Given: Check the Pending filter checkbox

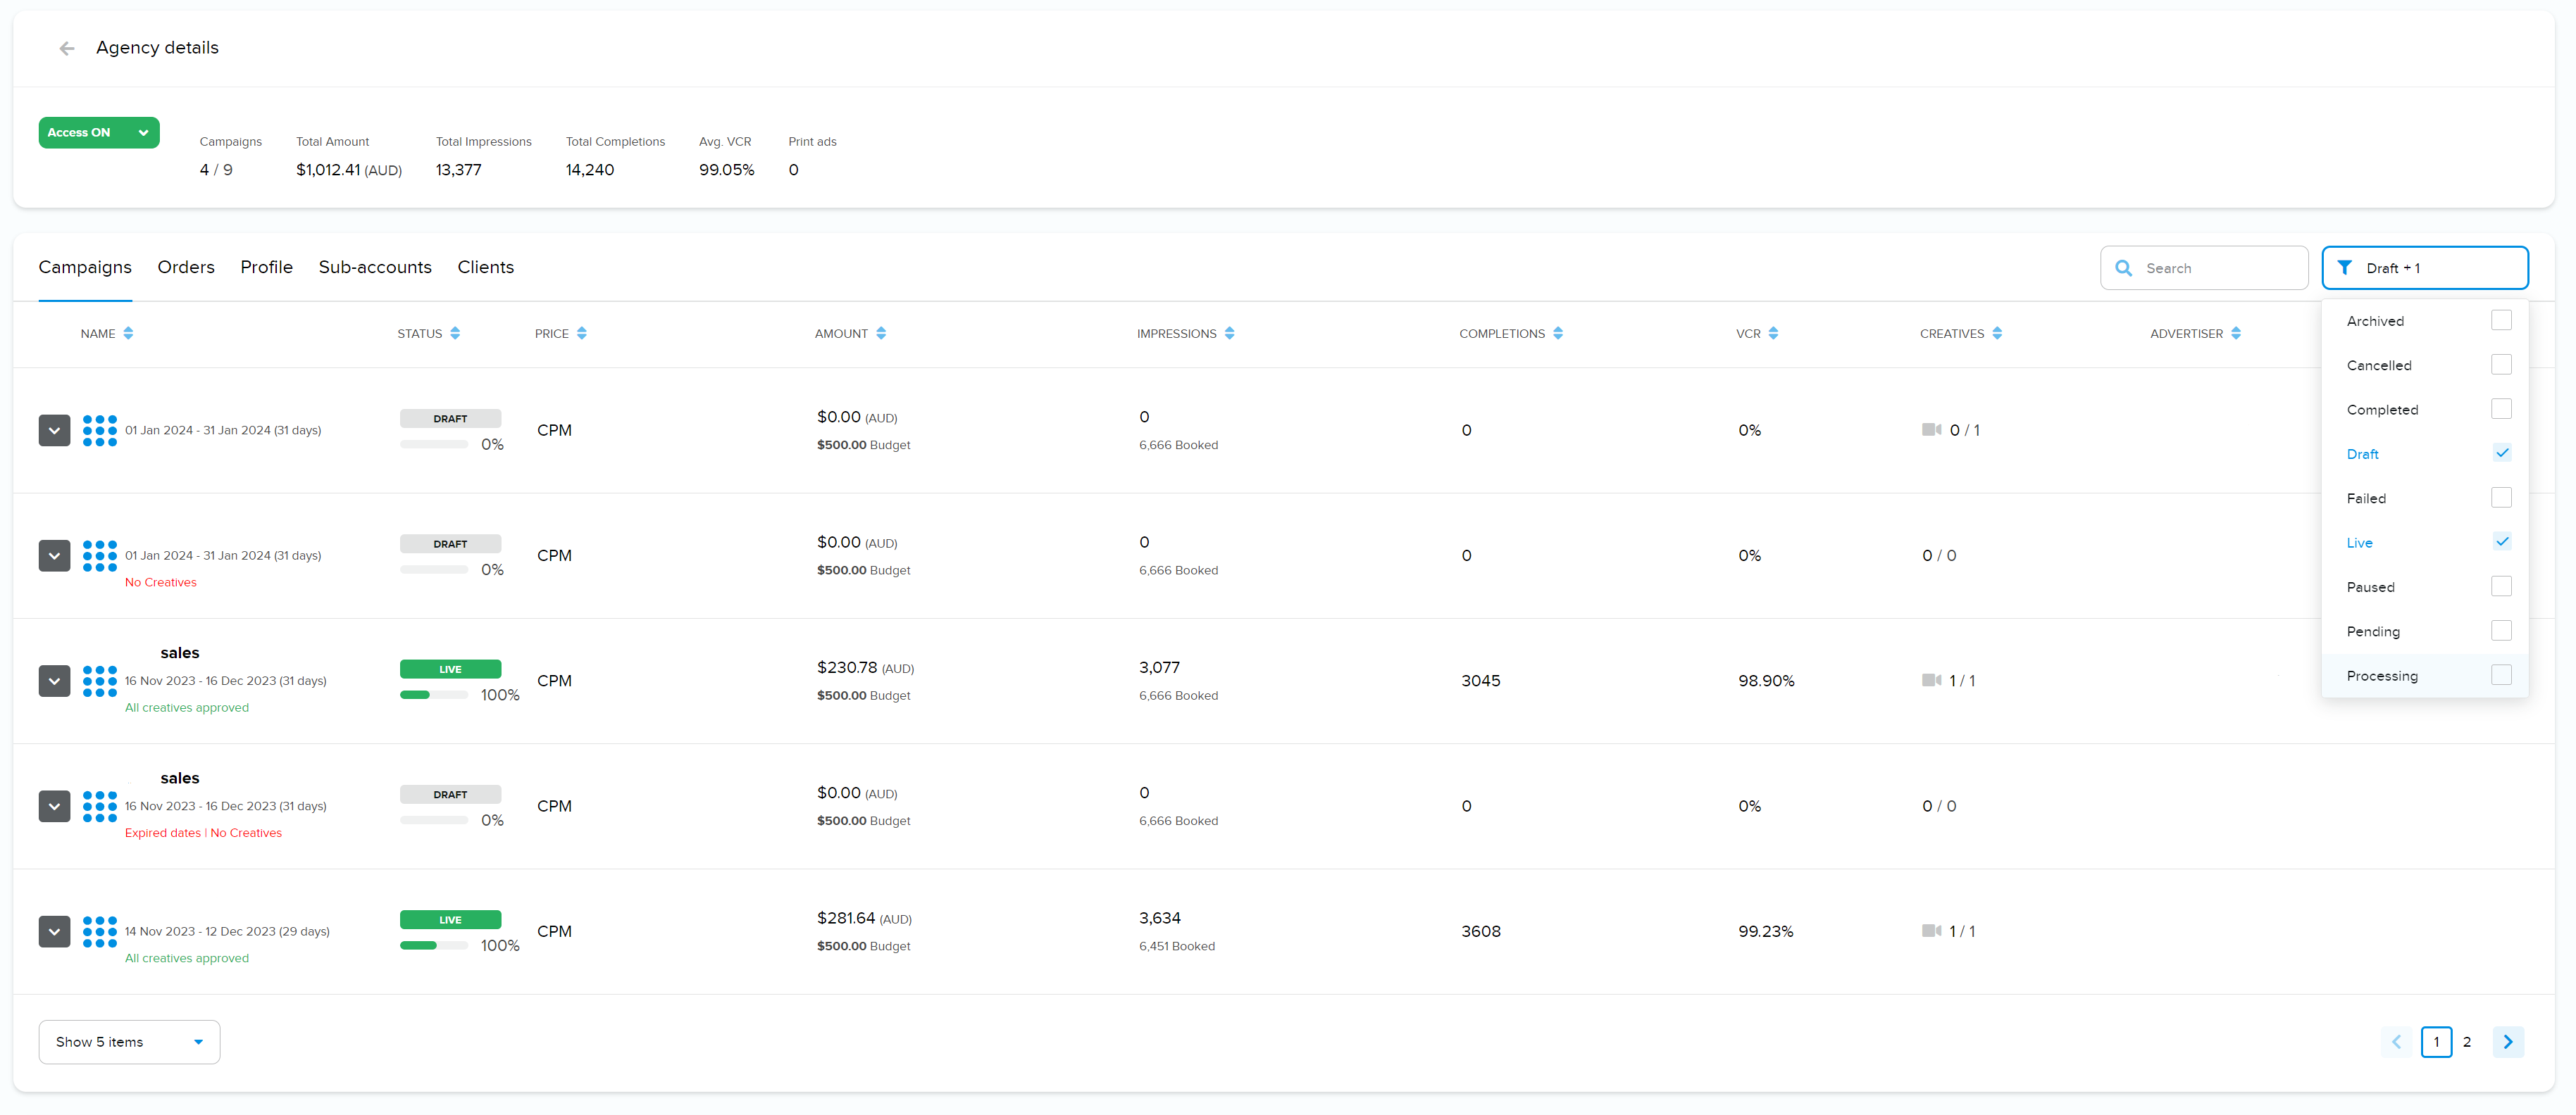Looking at the screenshot, I should tap(2501, 631).
